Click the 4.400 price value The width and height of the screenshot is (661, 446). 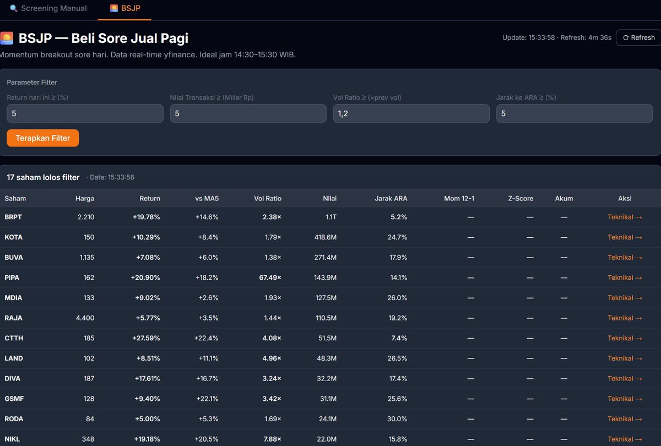pyautogui.click(x=85, y=318)
